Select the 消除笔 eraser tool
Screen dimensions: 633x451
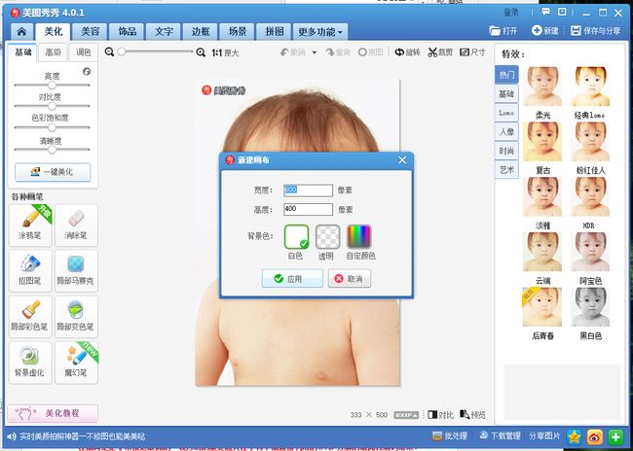coord(76,225)
